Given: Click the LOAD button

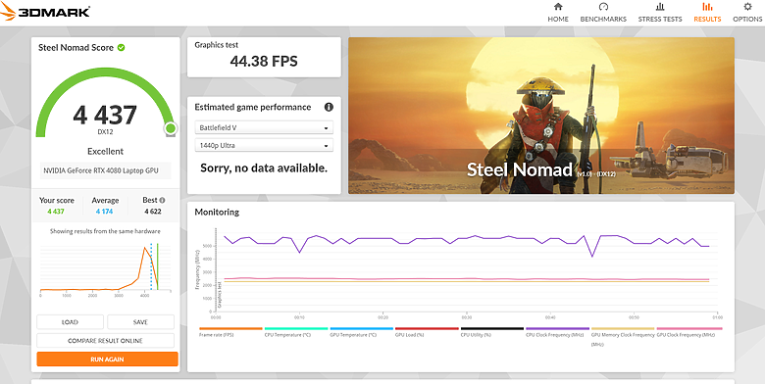Looking at the screenshot, I should (70, 322).
